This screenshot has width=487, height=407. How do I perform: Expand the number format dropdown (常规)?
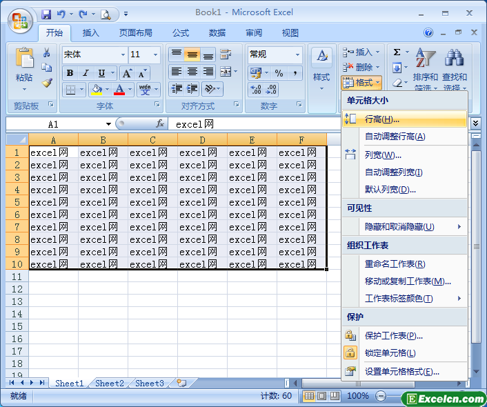click(x=297, y=54)
